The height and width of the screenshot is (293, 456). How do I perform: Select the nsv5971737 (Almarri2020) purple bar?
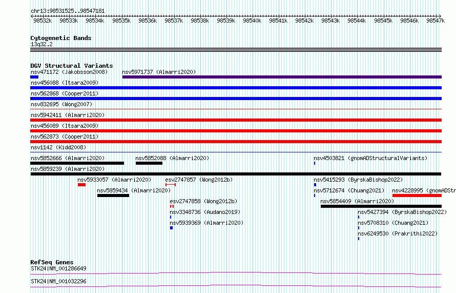click(x=282, y=77)
